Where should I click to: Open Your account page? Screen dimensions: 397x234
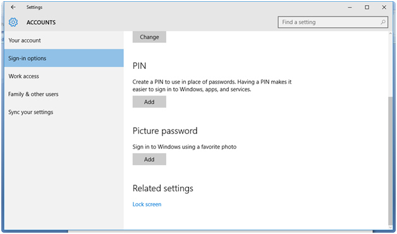(64, 40)
